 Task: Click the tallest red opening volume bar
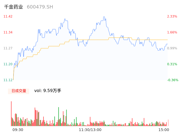point(11,114)
